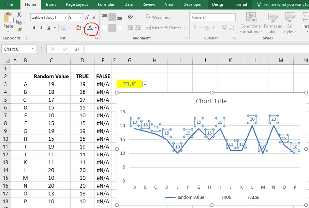Switch to the Data tab

click(129, 4)
